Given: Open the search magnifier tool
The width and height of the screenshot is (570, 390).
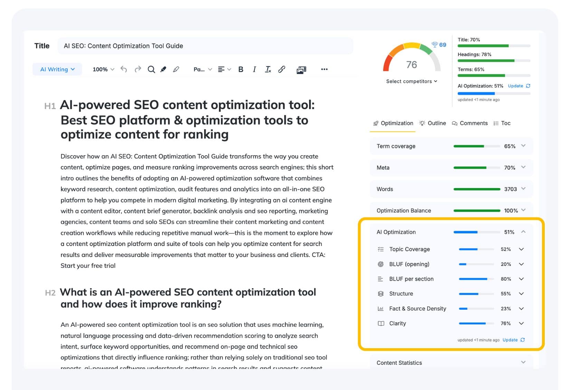Looking at the screenshot, I should tap(151, 69).
